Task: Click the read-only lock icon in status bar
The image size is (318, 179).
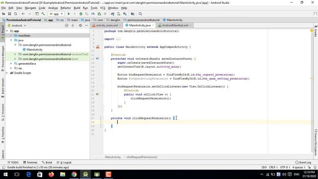Action: point(309,168)
